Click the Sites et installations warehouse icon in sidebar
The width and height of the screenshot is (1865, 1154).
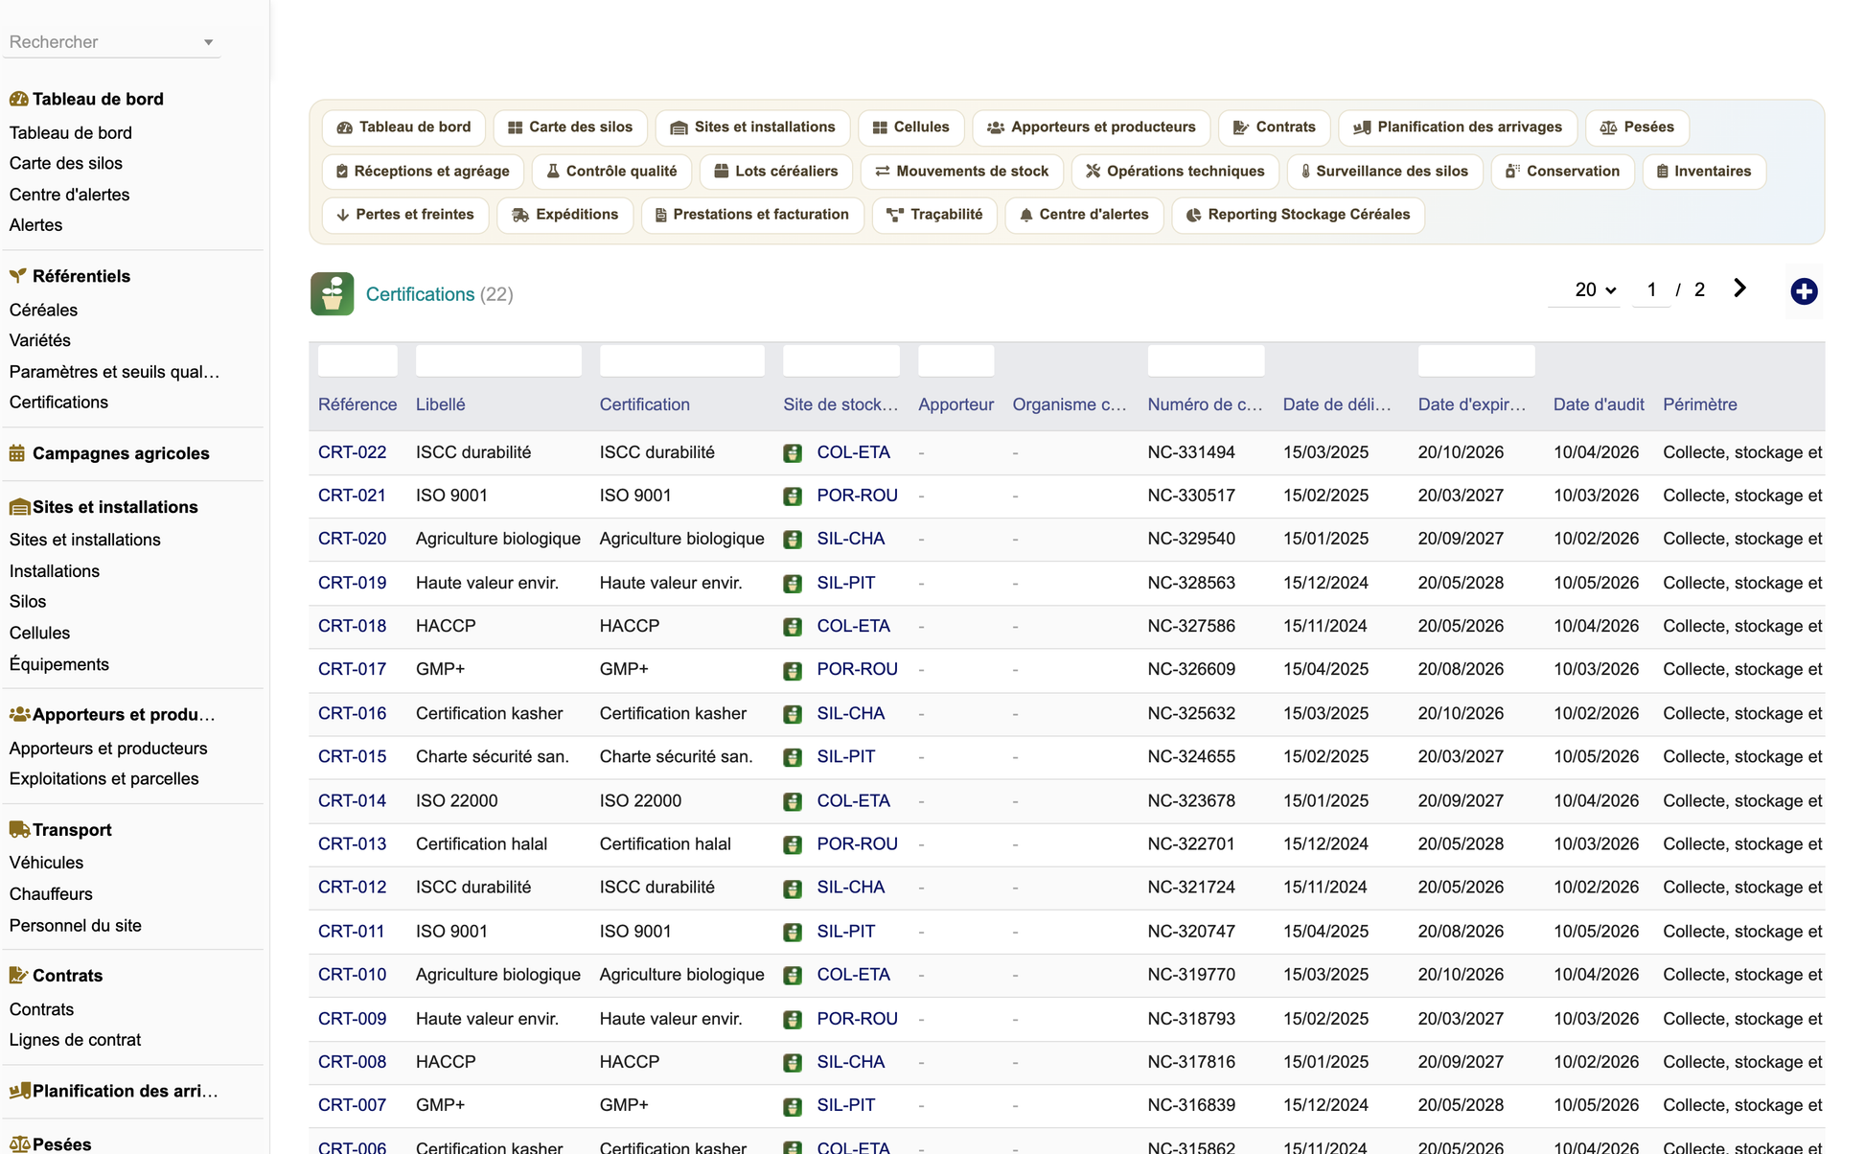point(19,507)
